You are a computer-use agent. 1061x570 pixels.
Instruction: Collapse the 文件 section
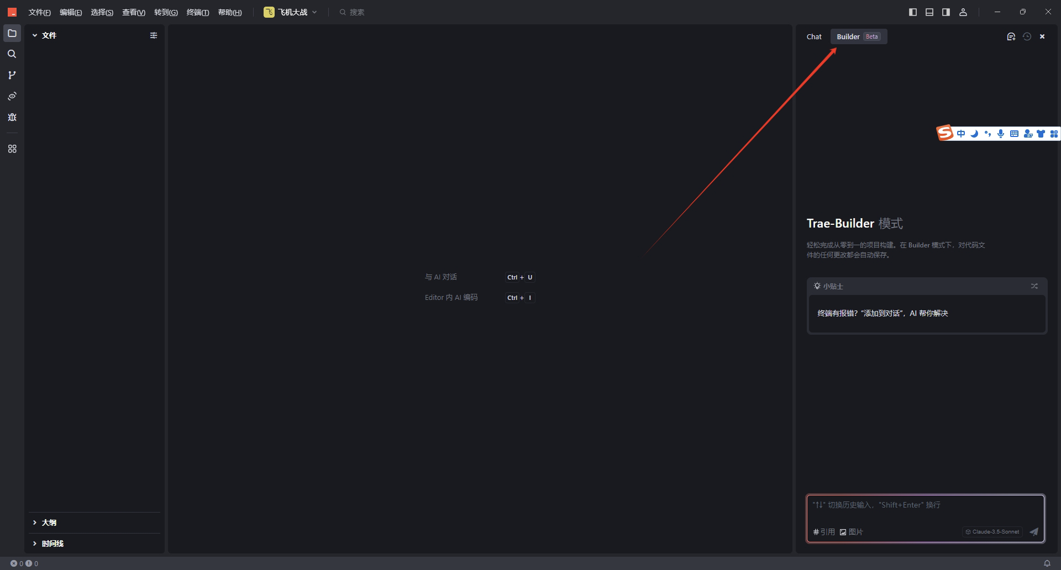(35, 35)
